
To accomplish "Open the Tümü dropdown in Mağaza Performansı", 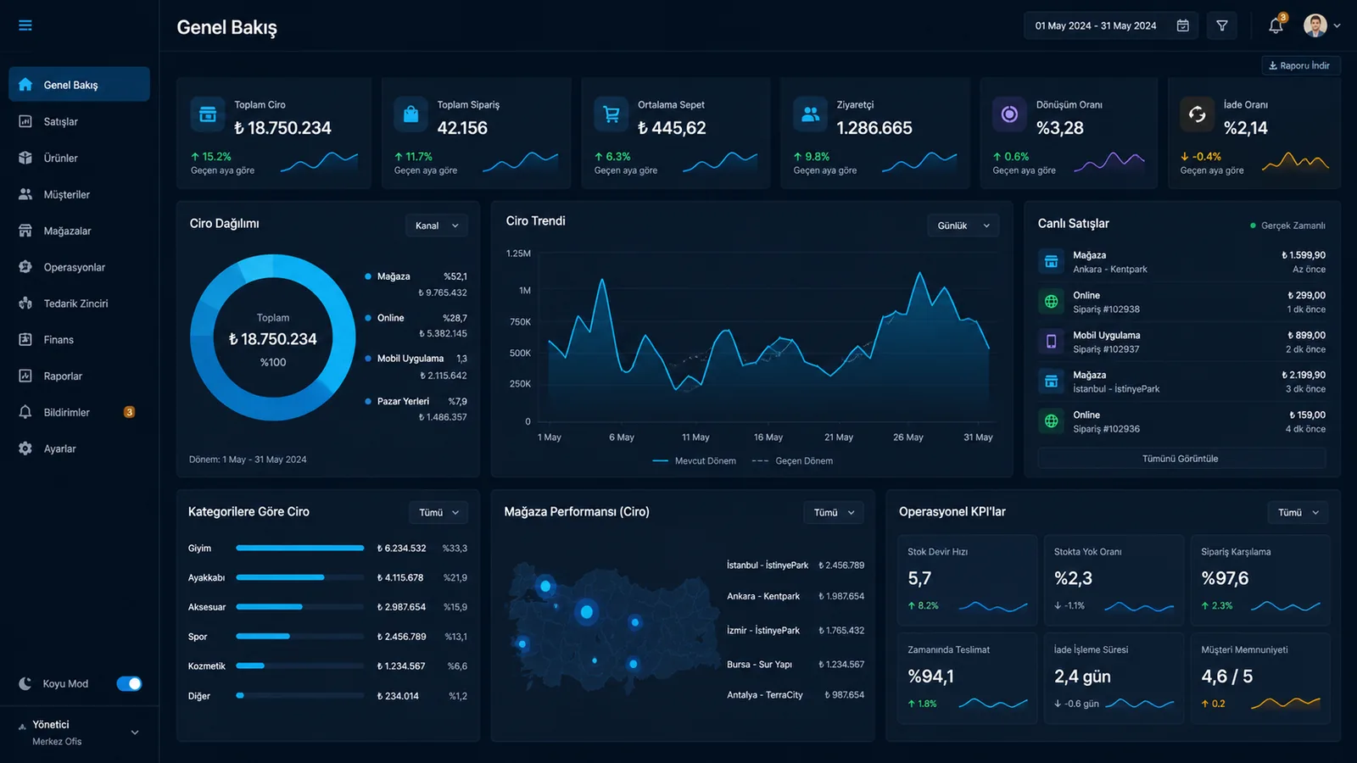I will click(834, 512).
